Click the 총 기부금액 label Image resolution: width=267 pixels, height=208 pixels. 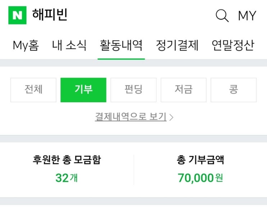200,160
